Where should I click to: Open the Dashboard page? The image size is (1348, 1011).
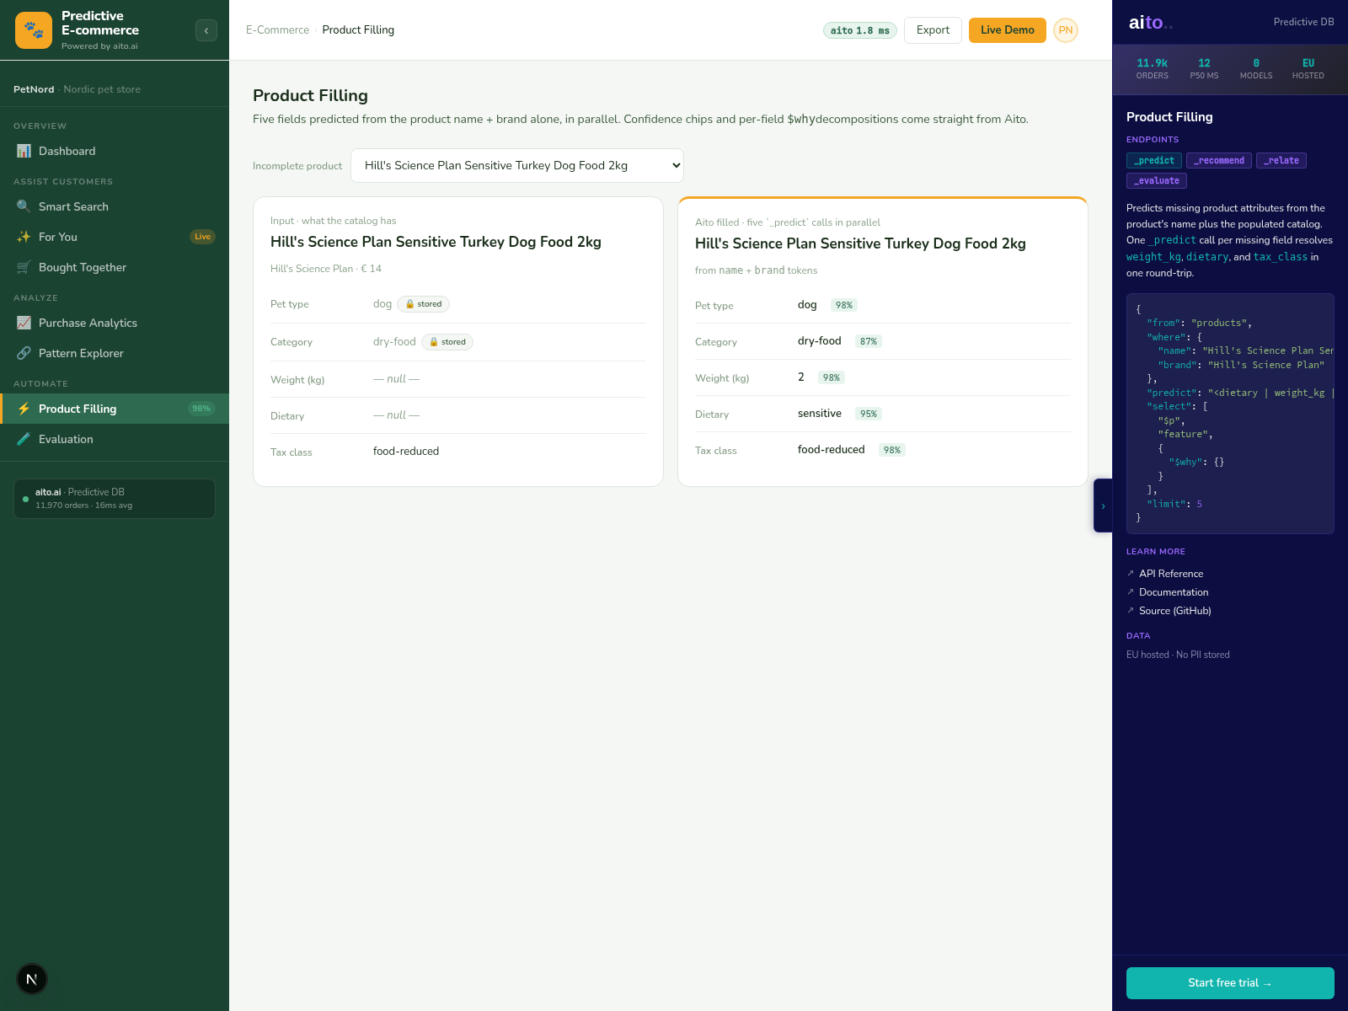click(x=115, y=151)
